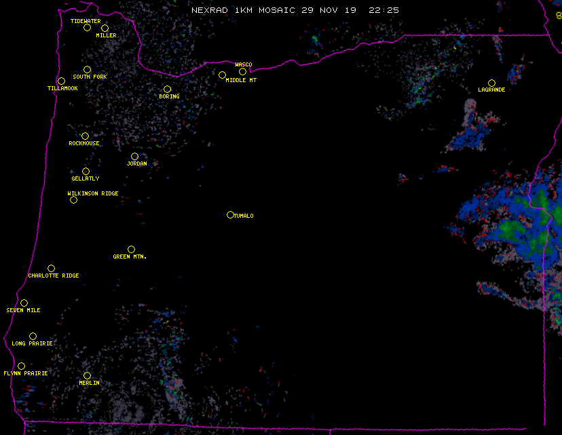This screenshot has height=435, width=562.
Task: Click the Tidewater station circle marker
Action: coord(87,28)
